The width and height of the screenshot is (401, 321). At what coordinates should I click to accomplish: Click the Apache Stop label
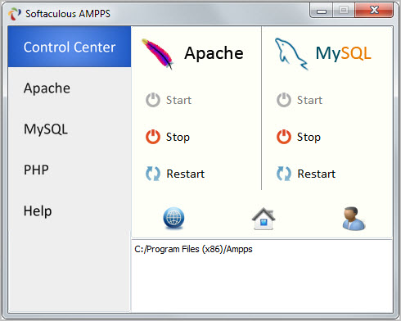(178, 137)
